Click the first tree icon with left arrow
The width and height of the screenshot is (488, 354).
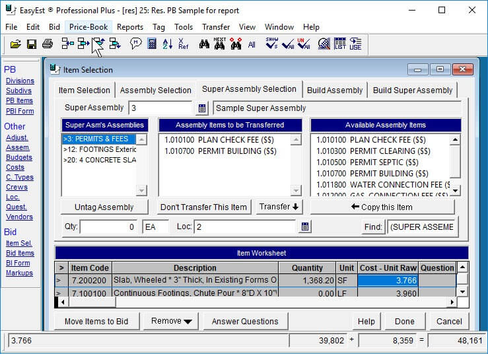click(67, 44)
